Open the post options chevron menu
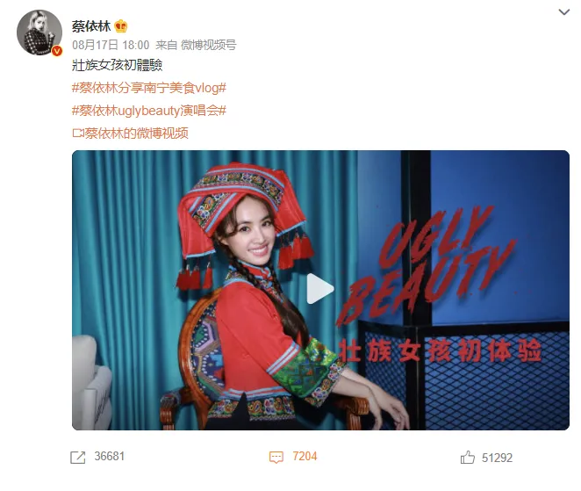 [x=563, y=12]
